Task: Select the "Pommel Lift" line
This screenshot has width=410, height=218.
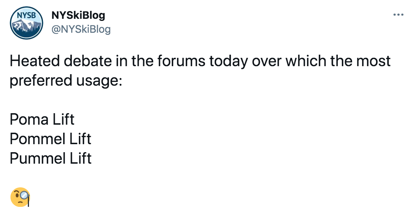Action: pos(50,139)
